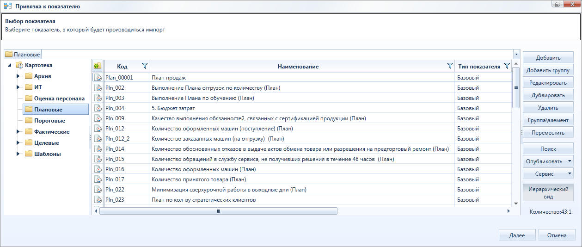Click the Пороговые folder icon
Image resolution: width=582 pixels, height=247 pixels.
(x=29, y=120)
